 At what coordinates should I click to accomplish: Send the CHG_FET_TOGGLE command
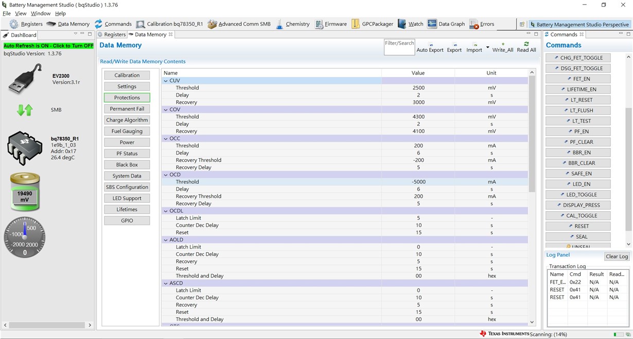578,58
